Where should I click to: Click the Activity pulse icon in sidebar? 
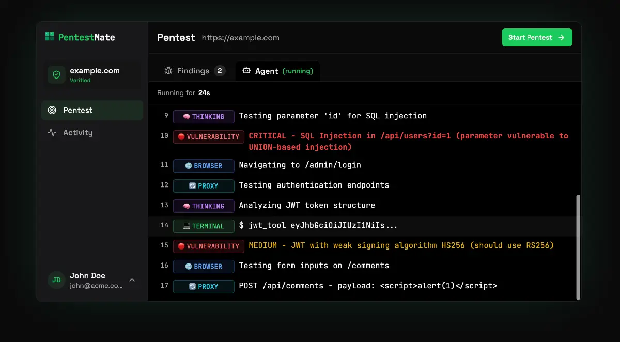[52, 132]
